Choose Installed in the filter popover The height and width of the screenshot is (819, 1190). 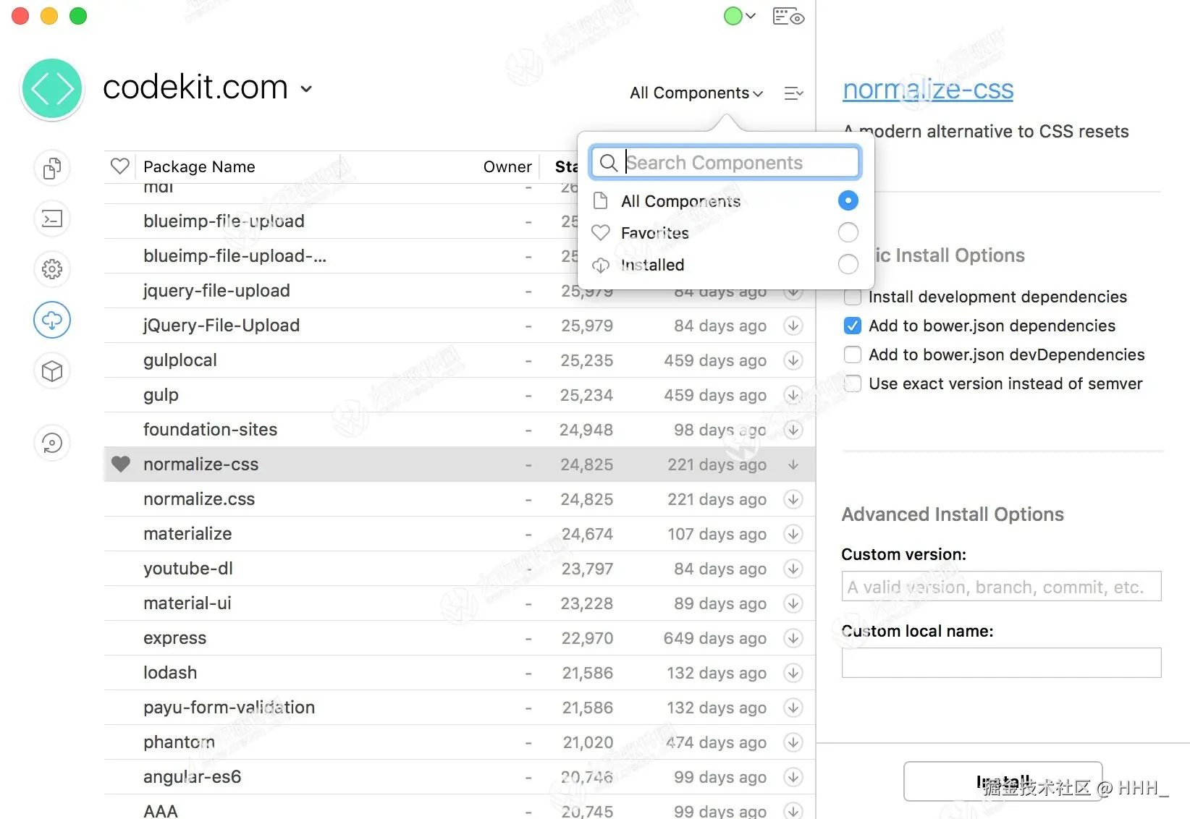tap(652, 265)
